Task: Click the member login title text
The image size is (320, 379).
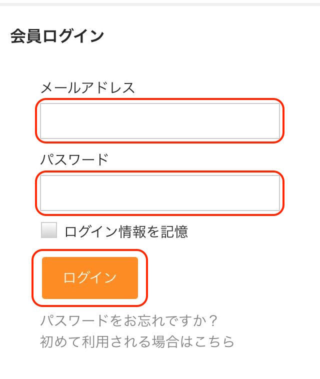Action: [x=57, y=36]
